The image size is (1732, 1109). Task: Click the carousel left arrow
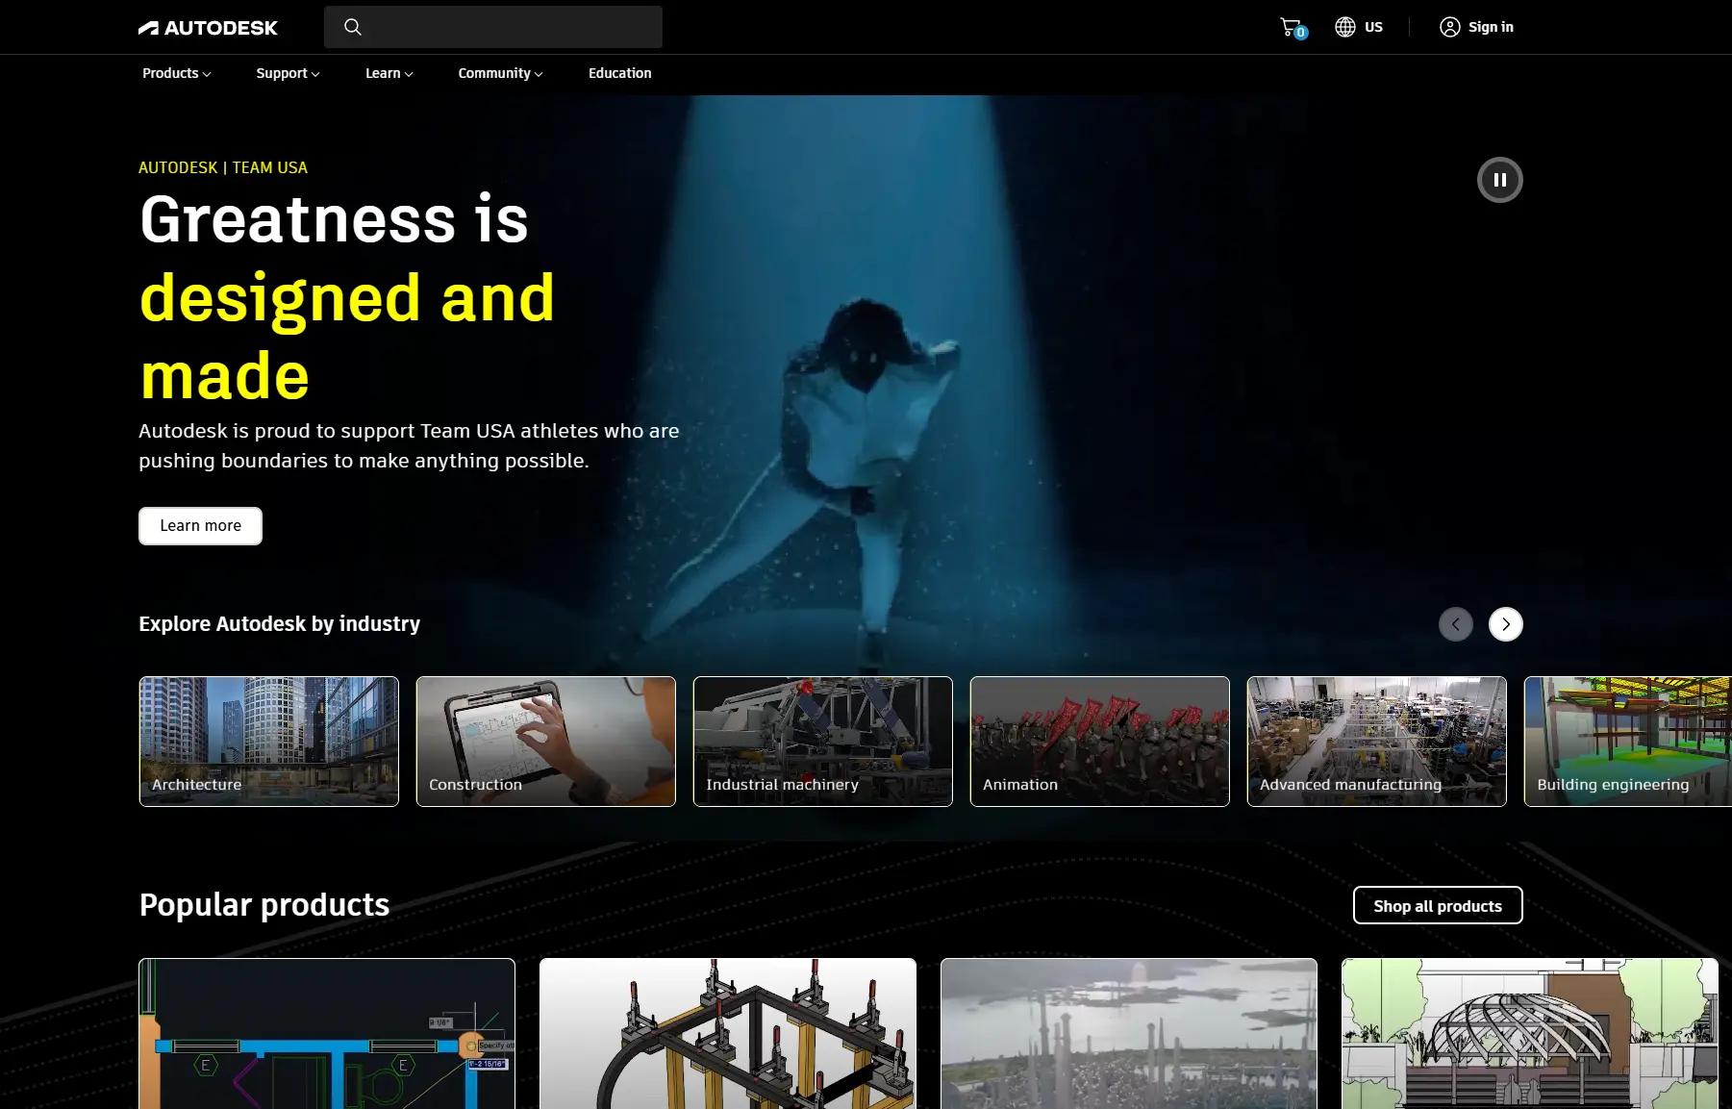pos(1456,624)
